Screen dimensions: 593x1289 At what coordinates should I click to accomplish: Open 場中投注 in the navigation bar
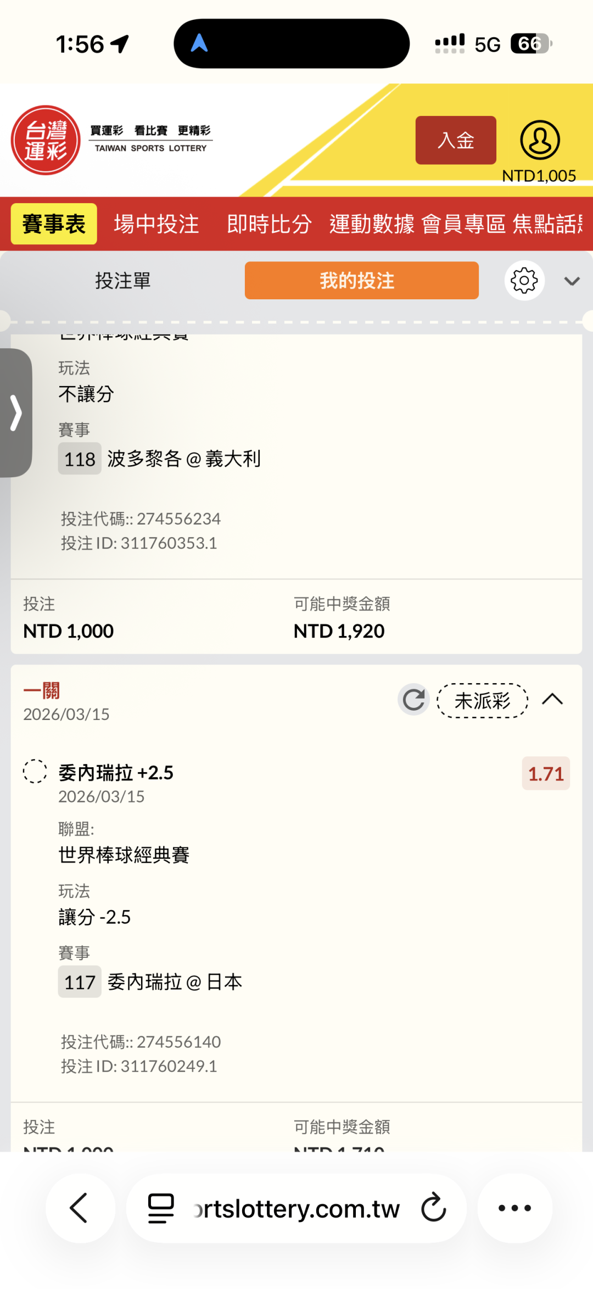pos(156,224)
